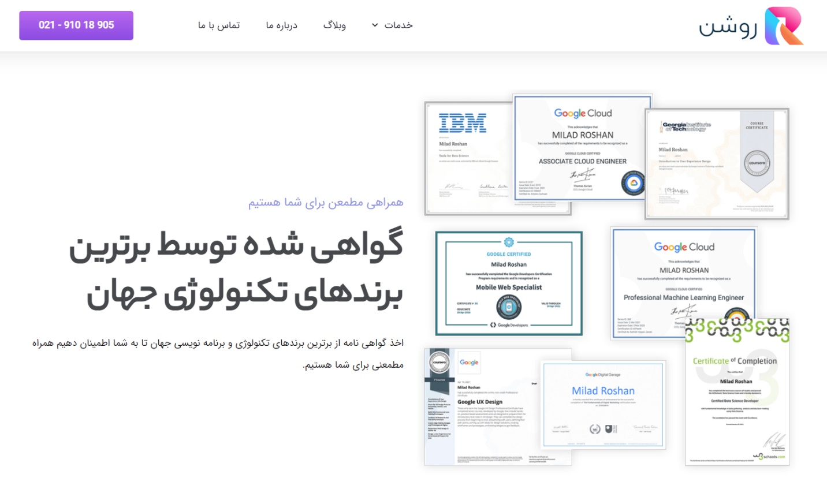Go to the وبلاگ blog page
This screenshot has width=827, height=489.
pos(334,25)
